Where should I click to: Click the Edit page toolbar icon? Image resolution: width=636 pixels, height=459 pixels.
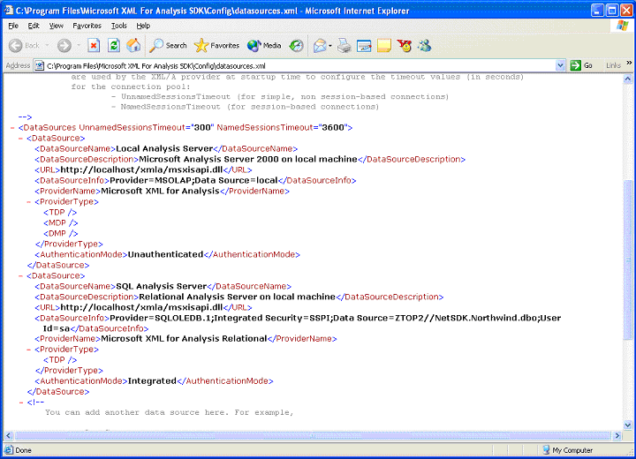pos(364,45)
